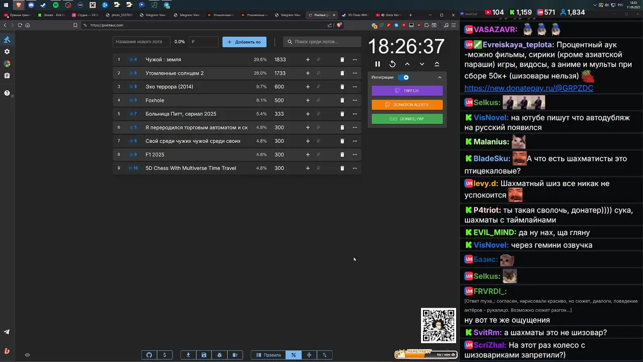Click the double-up eject icon beside the timer
The width and height of the screenshot is (643, 362).
pos(437,64)
